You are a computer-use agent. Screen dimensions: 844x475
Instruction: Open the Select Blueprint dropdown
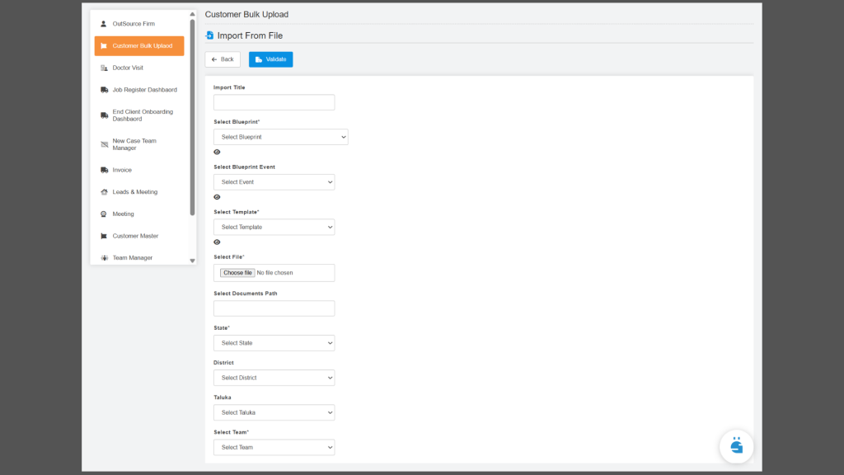[x=280, y=137]
